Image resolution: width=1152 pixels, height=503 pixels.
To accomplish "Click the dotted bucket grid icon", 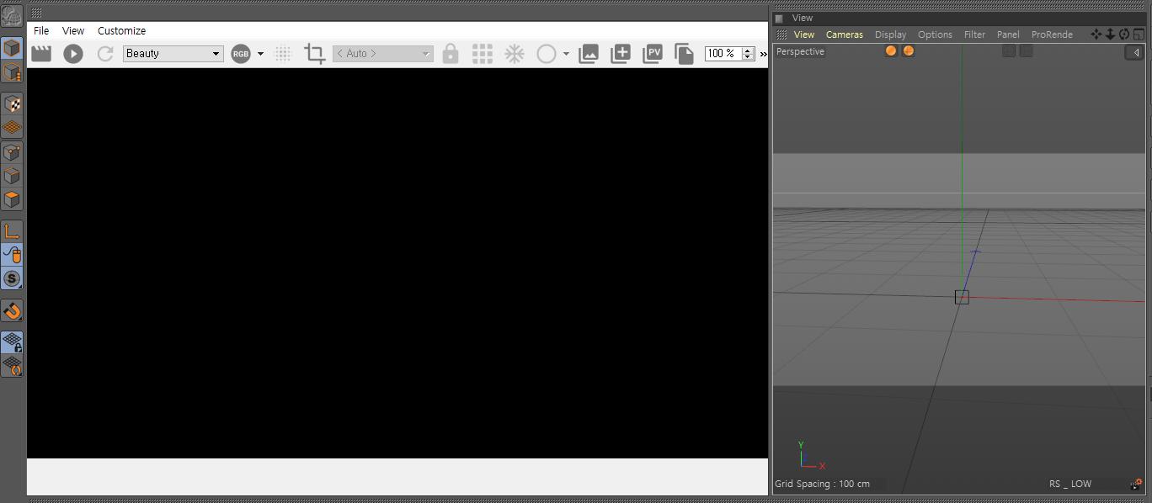I will click(x=283, y=54).
